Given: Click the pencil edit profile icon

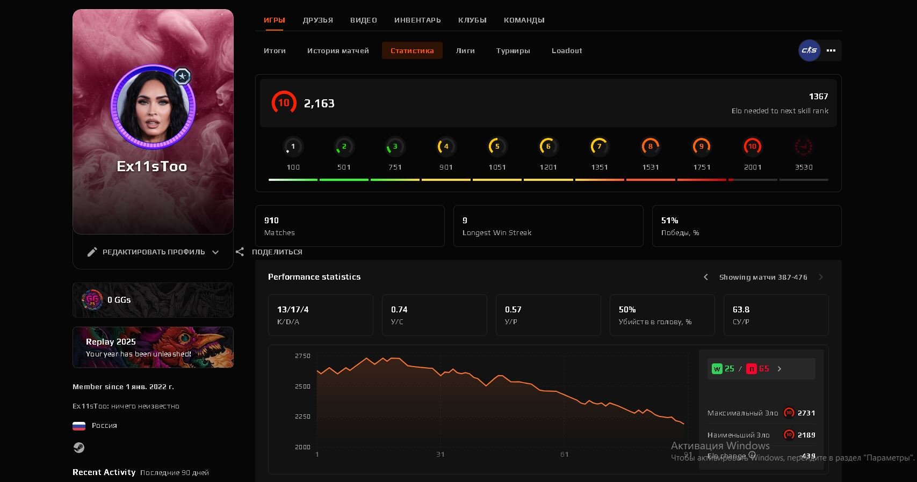Looking at the screenshot, I should (92, 252).
